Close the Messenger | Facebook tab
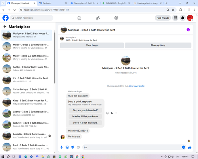This screenshot has height=159, width=198. click(x=34, y=3)
